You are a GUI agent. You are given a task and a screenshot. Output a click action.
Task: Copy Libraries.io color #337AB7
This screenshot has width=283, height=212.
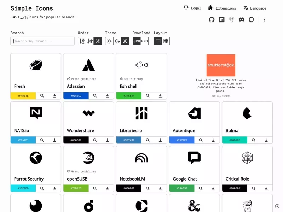click(x=129, y=140)
